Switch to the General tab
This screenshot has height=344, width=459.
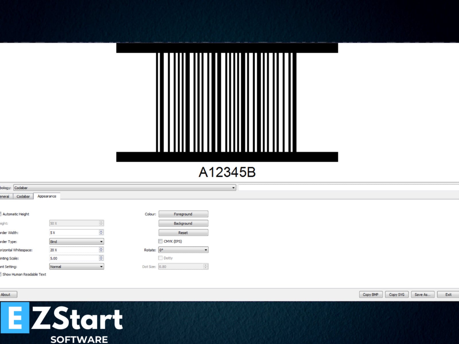click(4, 196)
